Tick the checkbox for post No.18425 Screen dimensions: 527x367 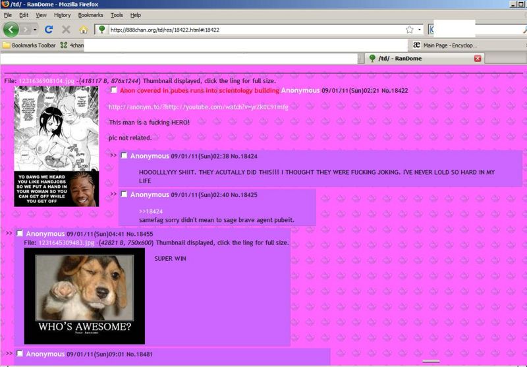click(124, 194)
